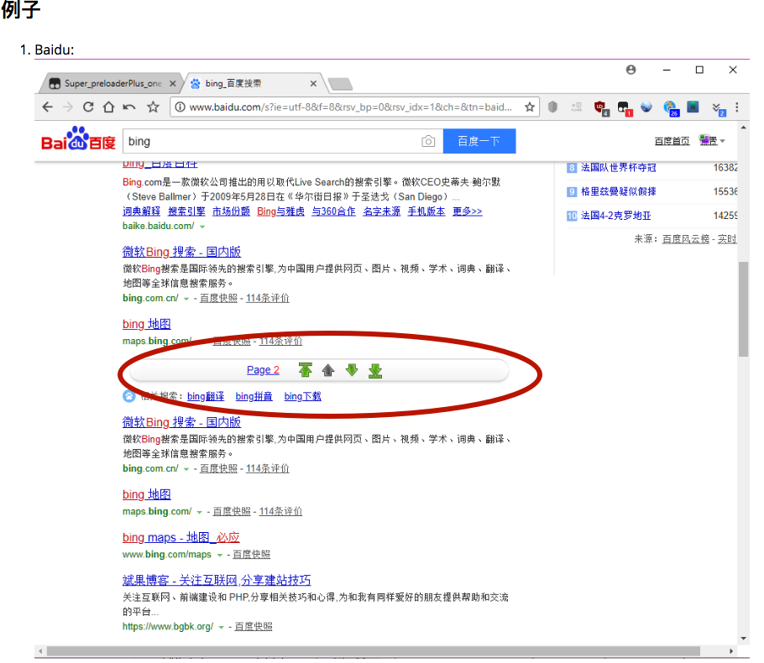Open the Chrome profile avatar icon

(631, 70)
